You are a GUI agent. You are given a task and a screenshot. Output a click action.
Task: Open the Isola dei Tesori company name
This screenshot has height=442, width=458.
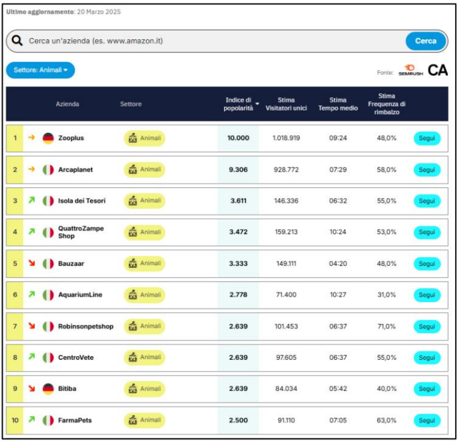click(x=82, y=201)
